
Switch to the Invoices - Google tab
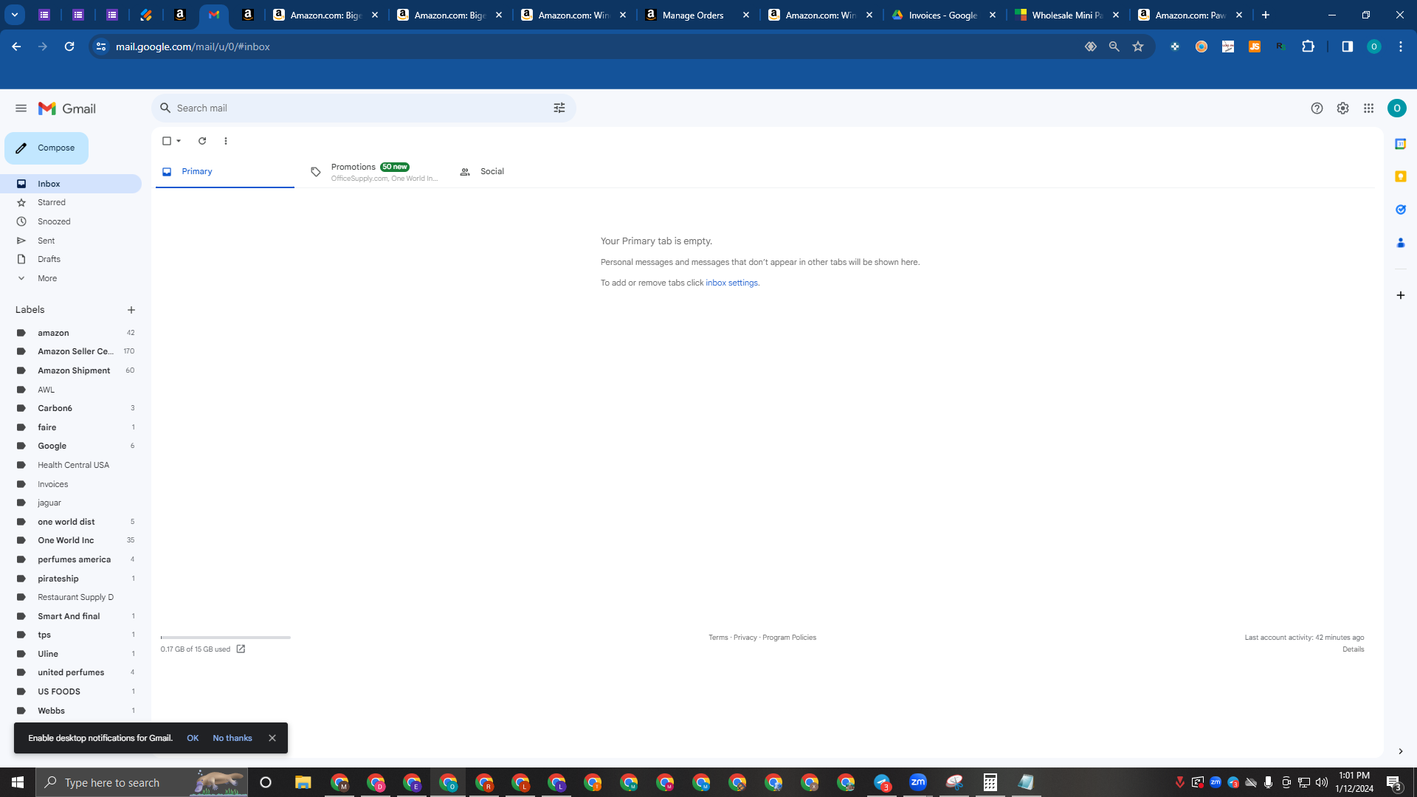click(x=945, y=15)
